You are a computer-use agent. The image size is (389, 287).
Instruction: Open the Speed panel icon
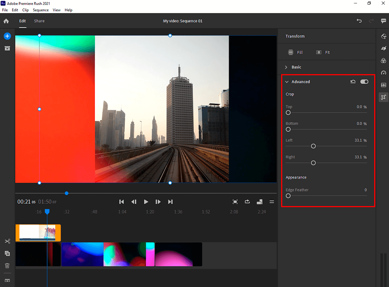383,73
